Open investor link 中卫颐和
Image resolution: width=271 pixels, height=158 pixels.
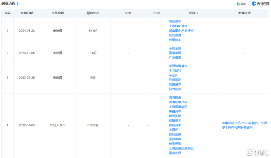click(x=175, y=70)
